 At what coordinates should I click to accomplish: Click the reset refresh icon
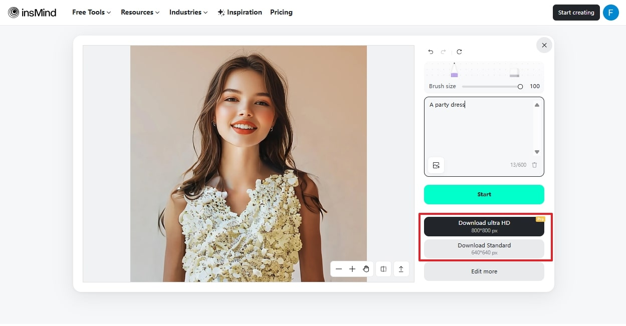459,52
